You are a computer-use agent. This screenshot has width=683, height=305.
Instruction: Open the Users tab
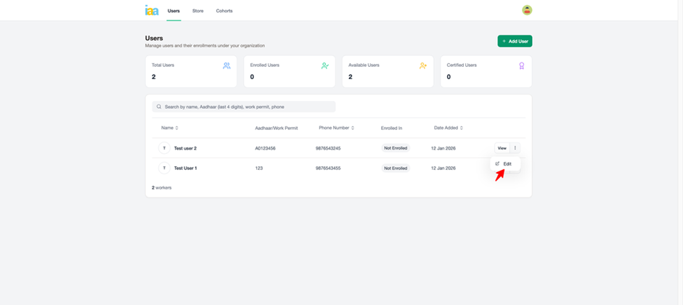(x=173, y=11)
